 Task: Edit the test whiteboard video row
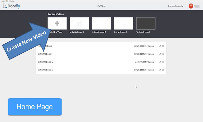tap(160, 54)
